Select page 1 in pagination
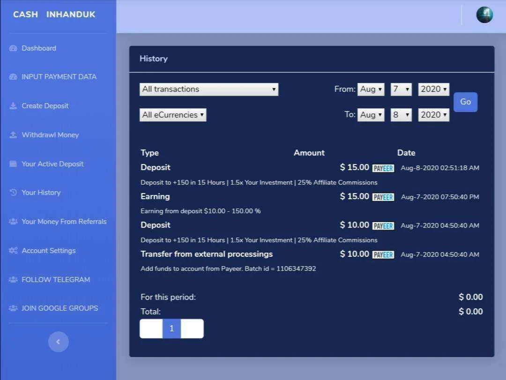 (171, 328)
